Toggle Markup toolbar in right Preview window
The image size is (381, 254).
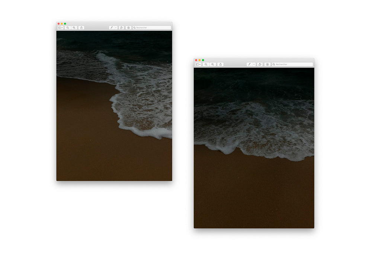pyautogui.click(x=267, y=64)
